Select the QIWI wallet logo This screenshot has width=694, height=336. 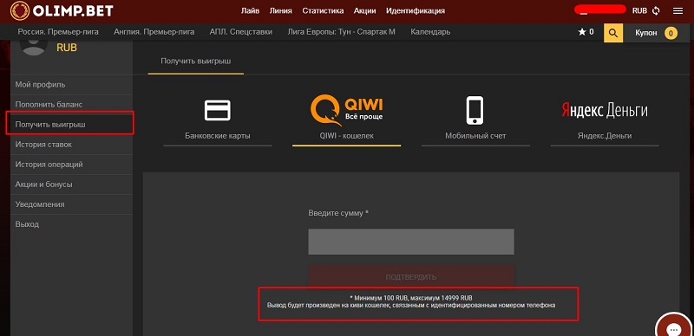click(x=346, y=109)
